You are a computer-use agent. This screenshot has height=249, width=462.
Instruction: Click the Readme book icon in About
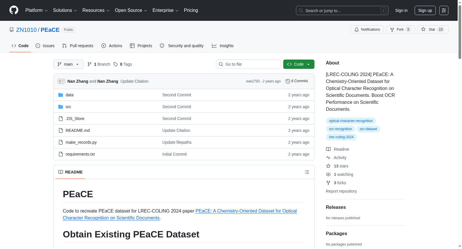coord(328,149)
